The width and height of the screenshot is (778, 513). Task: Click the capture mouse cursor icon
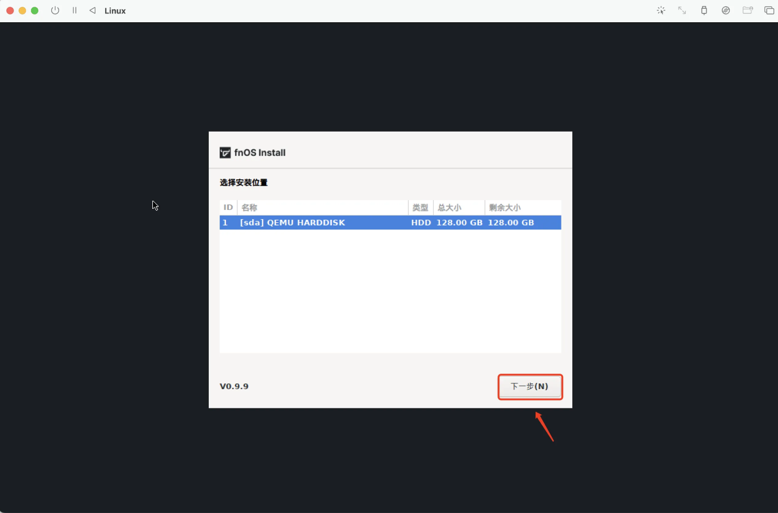661,10
